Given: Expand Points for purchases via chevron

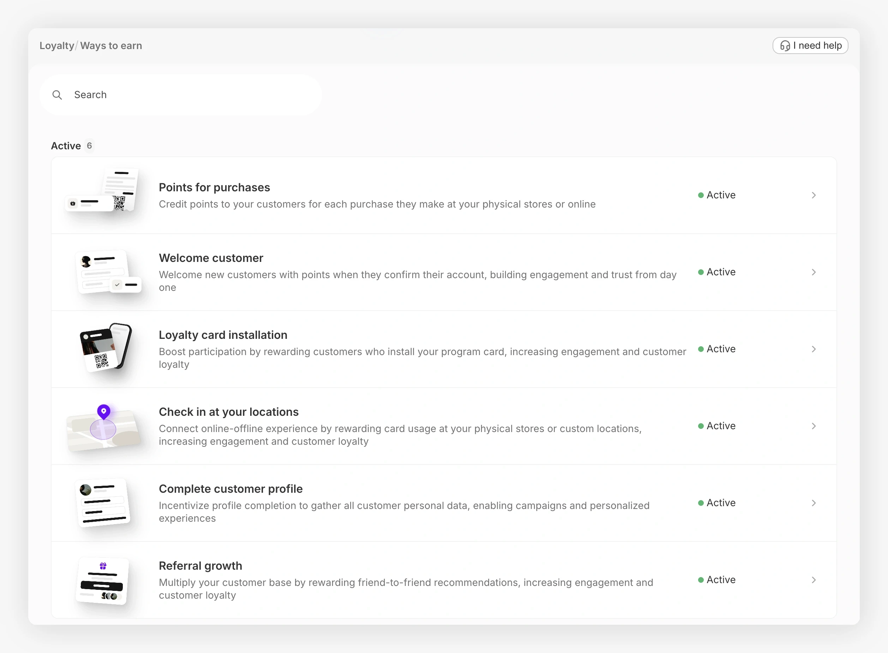Looking at the screenshot, I should click(x=814, y=195).
